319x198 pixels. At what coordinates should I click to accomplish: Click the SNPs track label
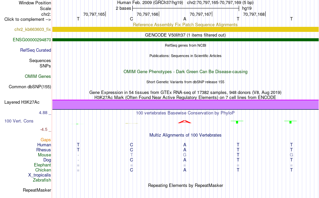tap(45, 66)
